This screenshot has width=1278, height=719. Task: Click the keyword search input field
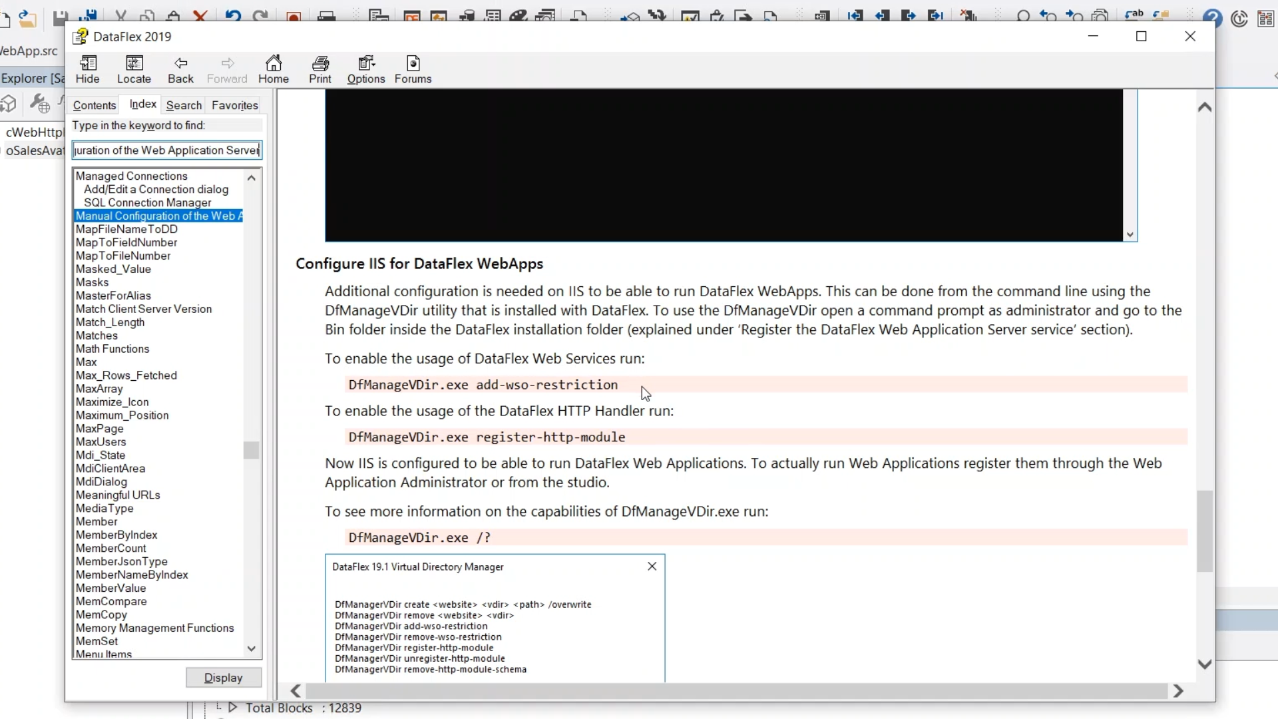[x=166, y=150]
